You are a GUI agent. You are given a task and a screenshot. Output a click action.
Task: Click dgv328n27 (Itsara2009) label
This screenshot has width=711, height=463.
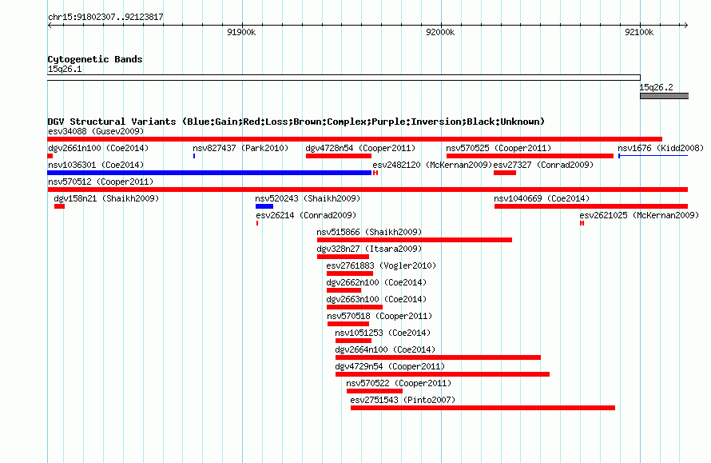[369, 249]
